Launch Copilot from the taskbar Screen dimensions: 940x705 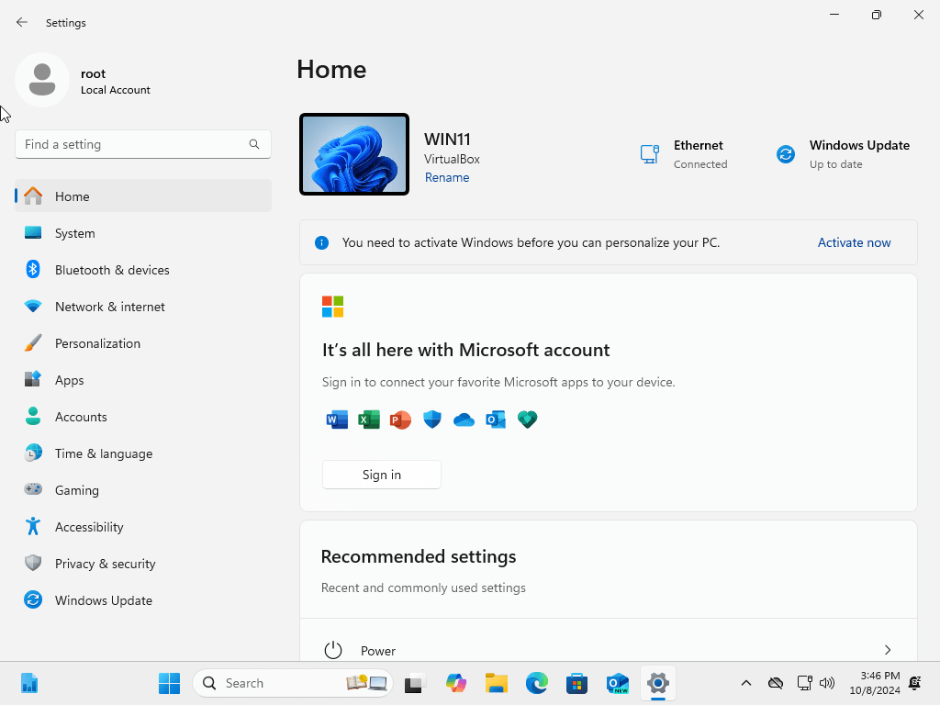[455, 683]
